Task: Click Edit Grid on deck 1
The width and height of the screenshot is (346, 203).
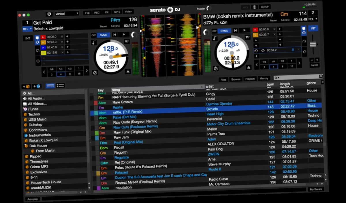Action: [x=115, y=26]
